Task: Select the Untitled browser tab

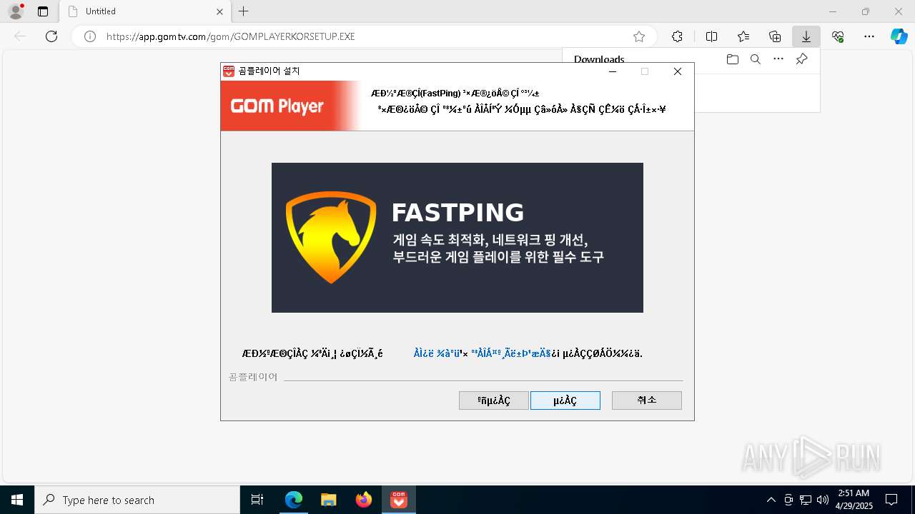Action: [x=145, y=11]
